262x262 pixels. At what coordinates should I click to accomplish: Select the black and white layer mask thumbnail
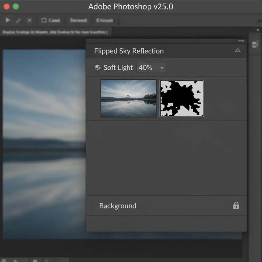(x=182, y=99)
